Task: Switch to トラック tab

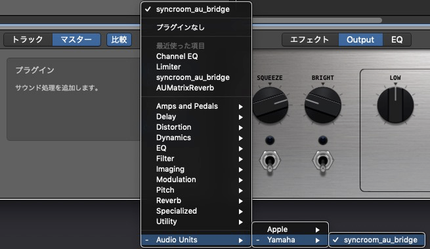Action: click(x=28, y=40)
